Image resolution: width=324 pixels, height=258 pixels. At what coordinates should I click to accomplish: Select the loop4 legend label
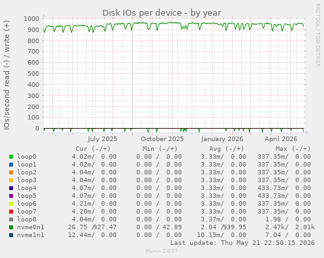27,188
